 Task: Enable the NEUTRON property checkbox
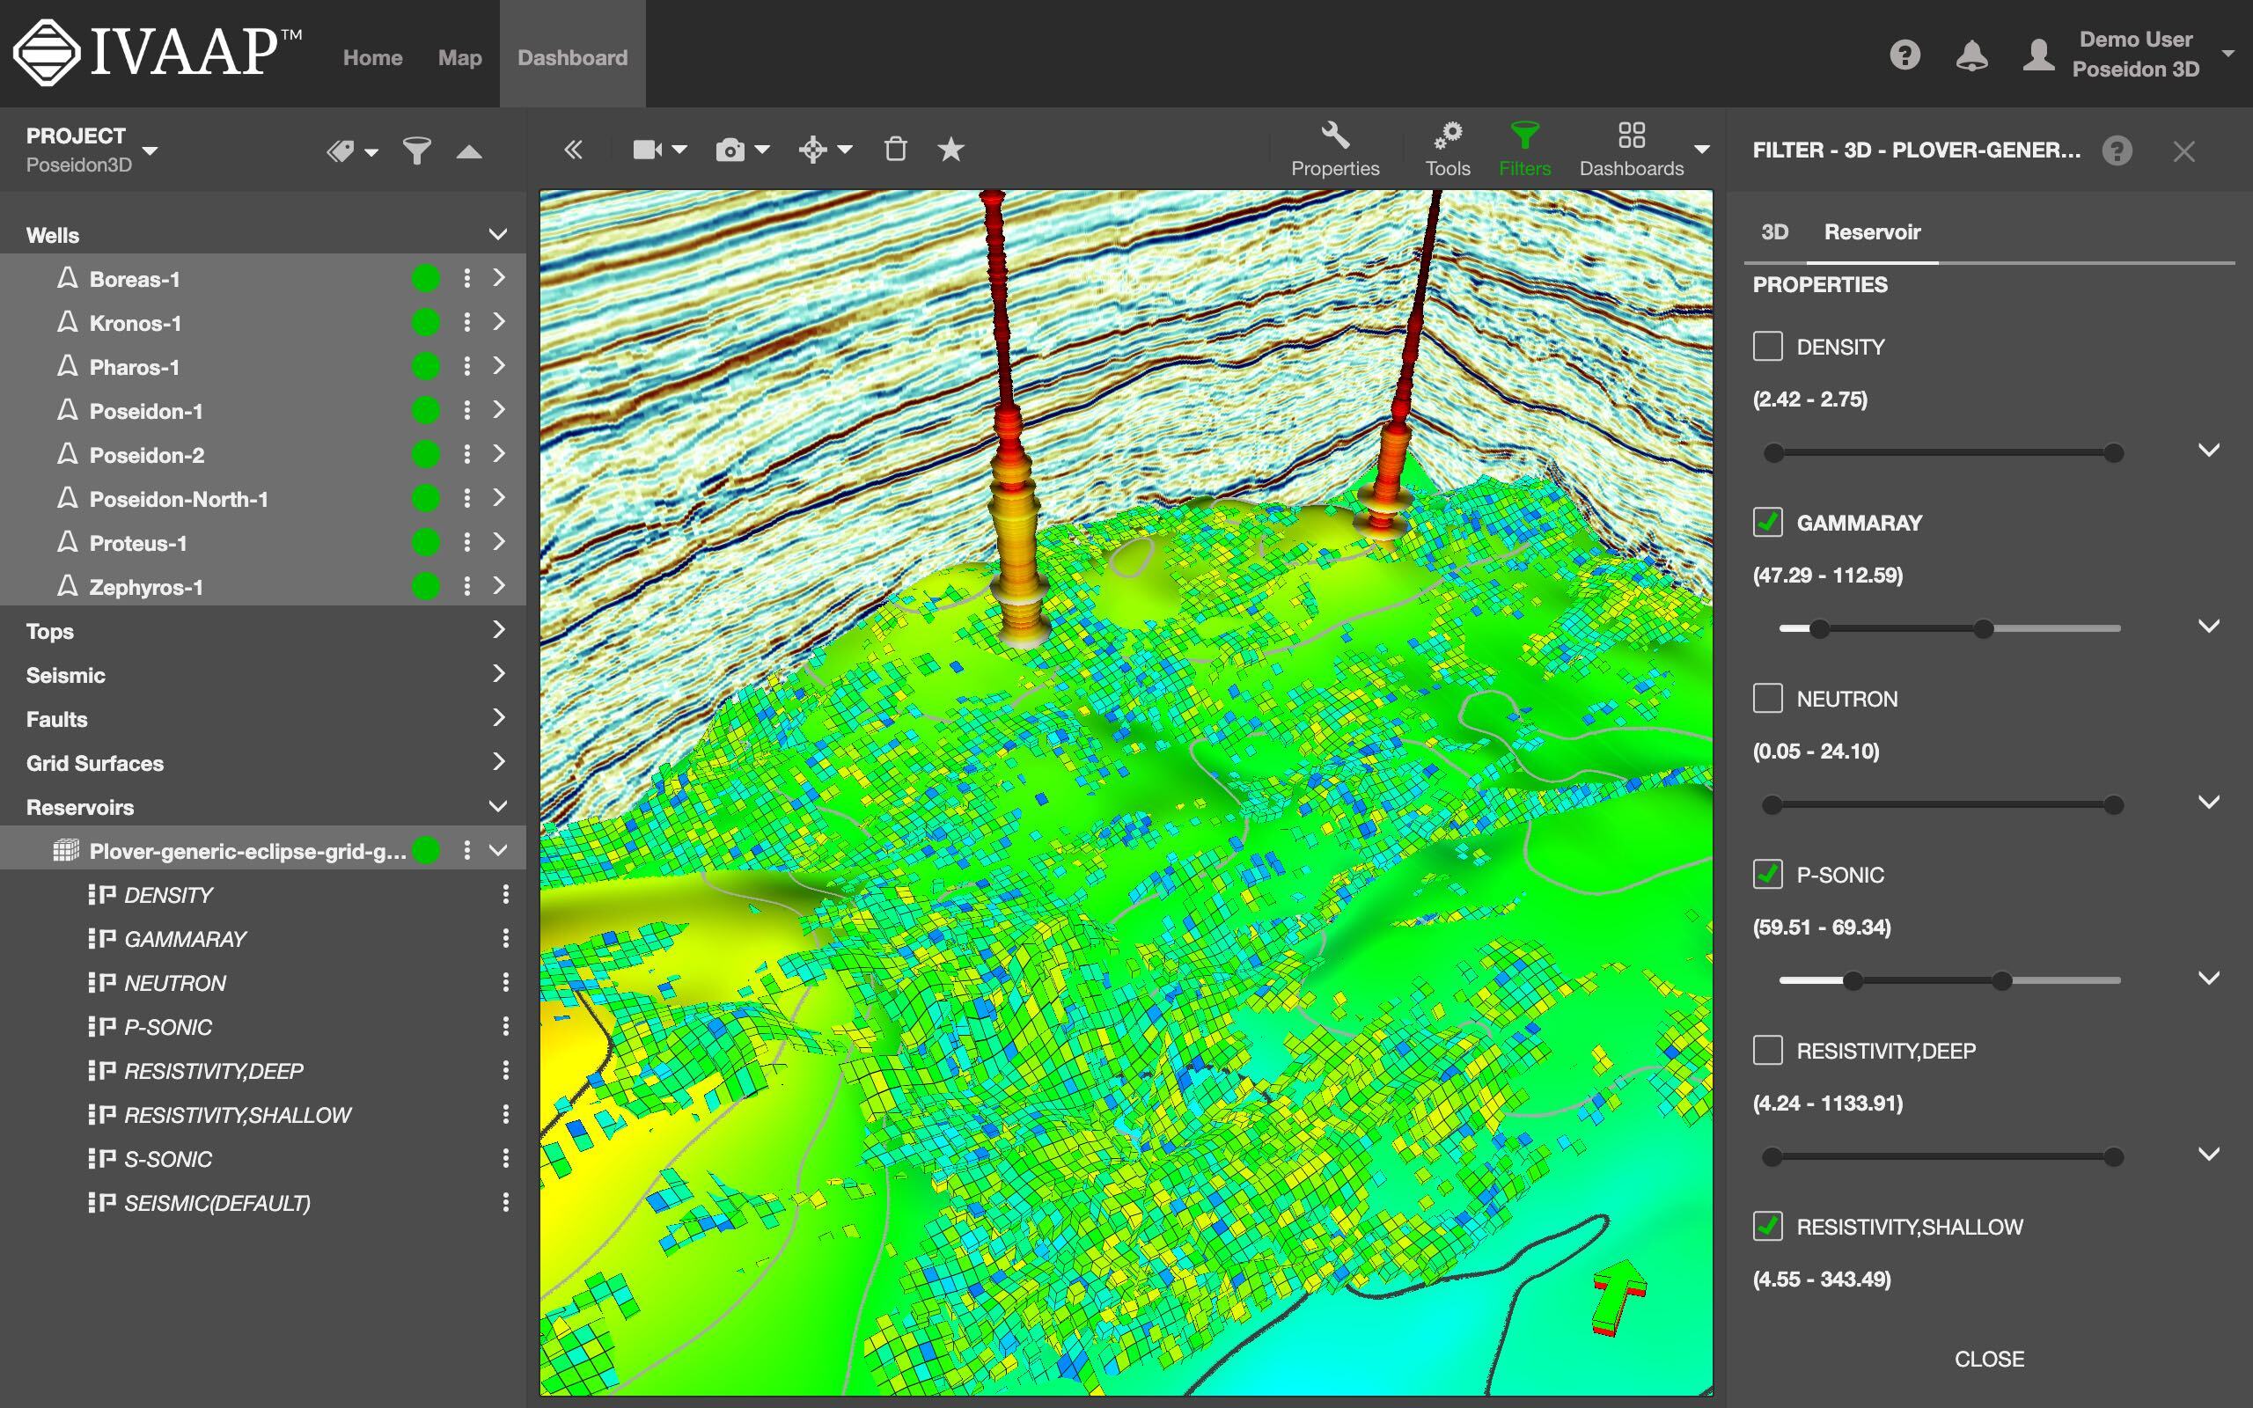click(1767, 699)
